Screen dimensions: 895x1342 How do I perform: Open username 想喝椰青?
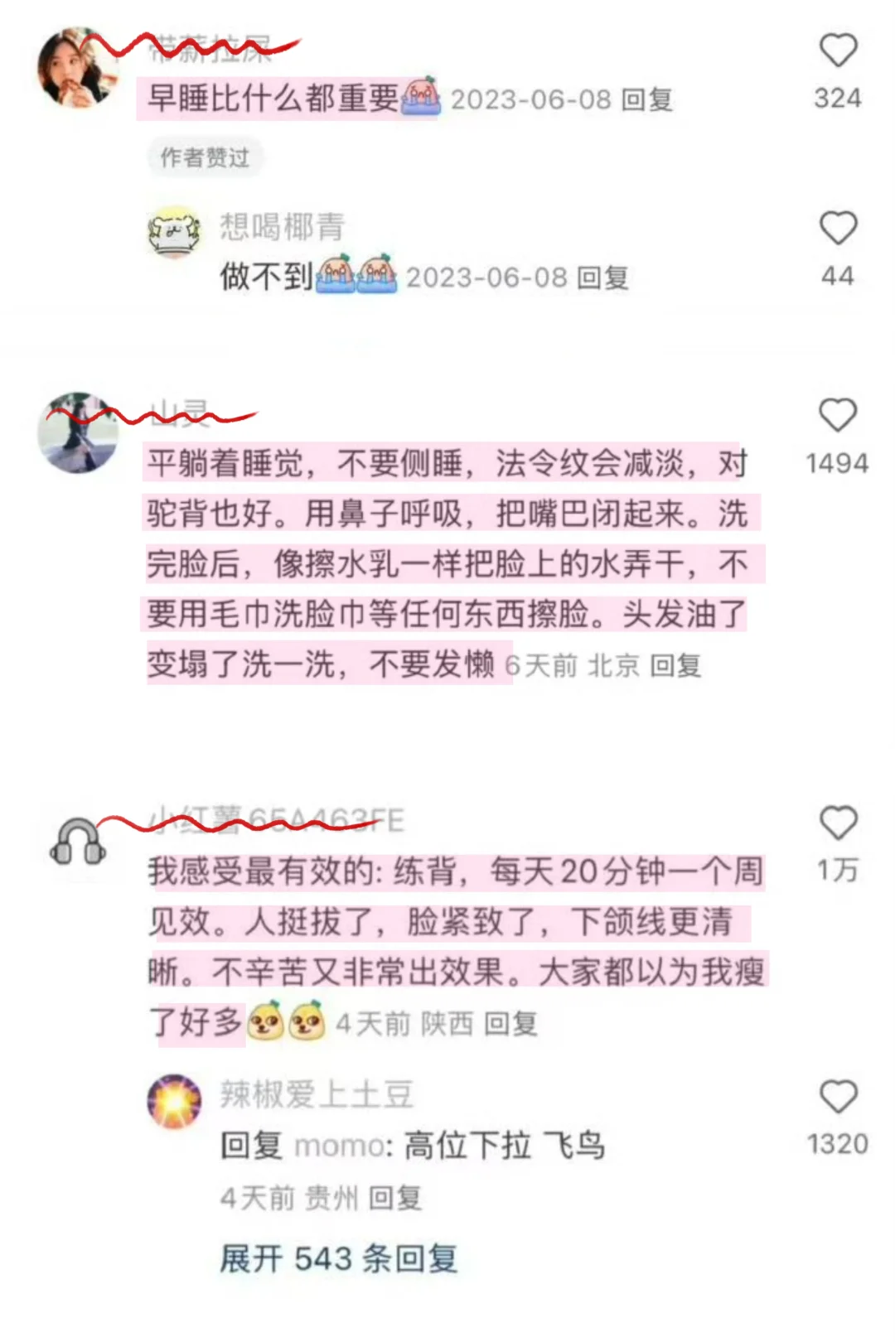(282, 226)
